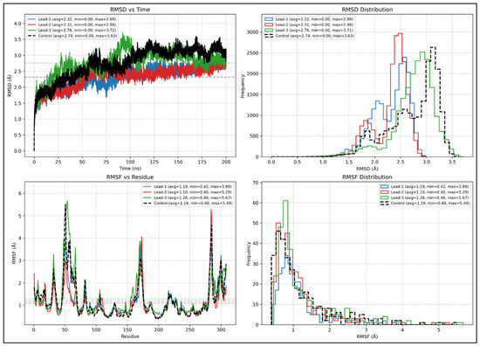Click the 6 tick on RMSF vs Residue y-axis
This screenshot has height=346, width=480.
(20, 193)
